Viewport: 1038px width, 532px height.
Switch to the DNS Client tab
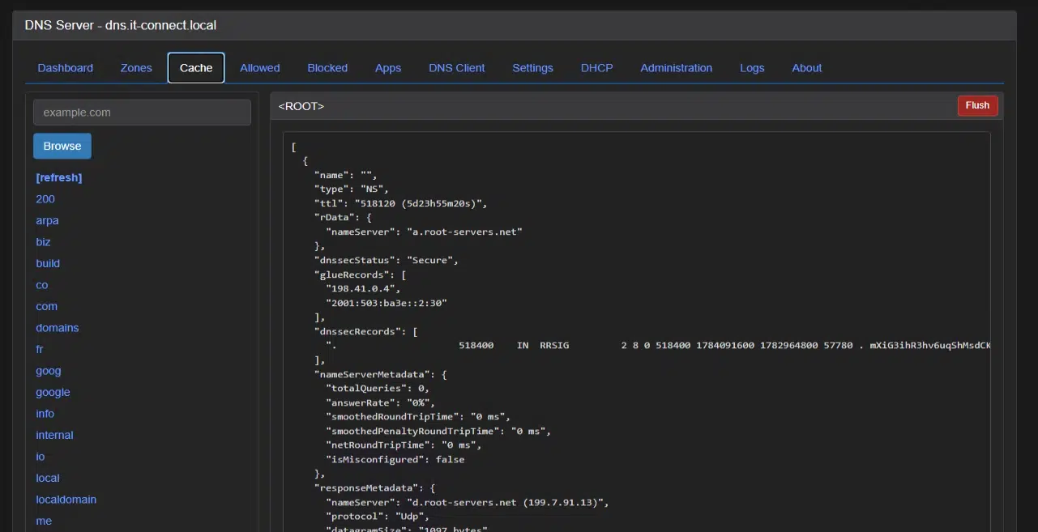[x=457, y=68]
